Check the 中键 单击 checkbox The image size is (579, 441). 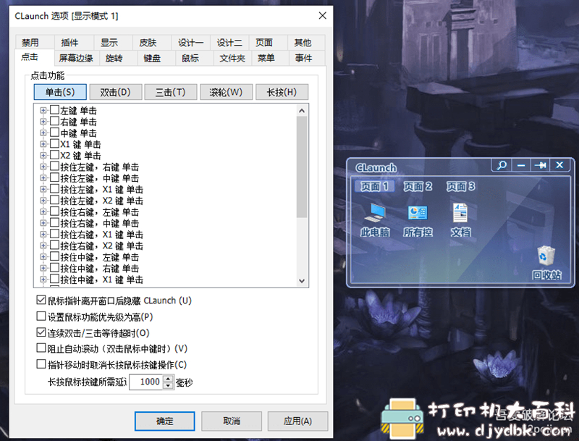pyautogui.click(x=55, y=133)
